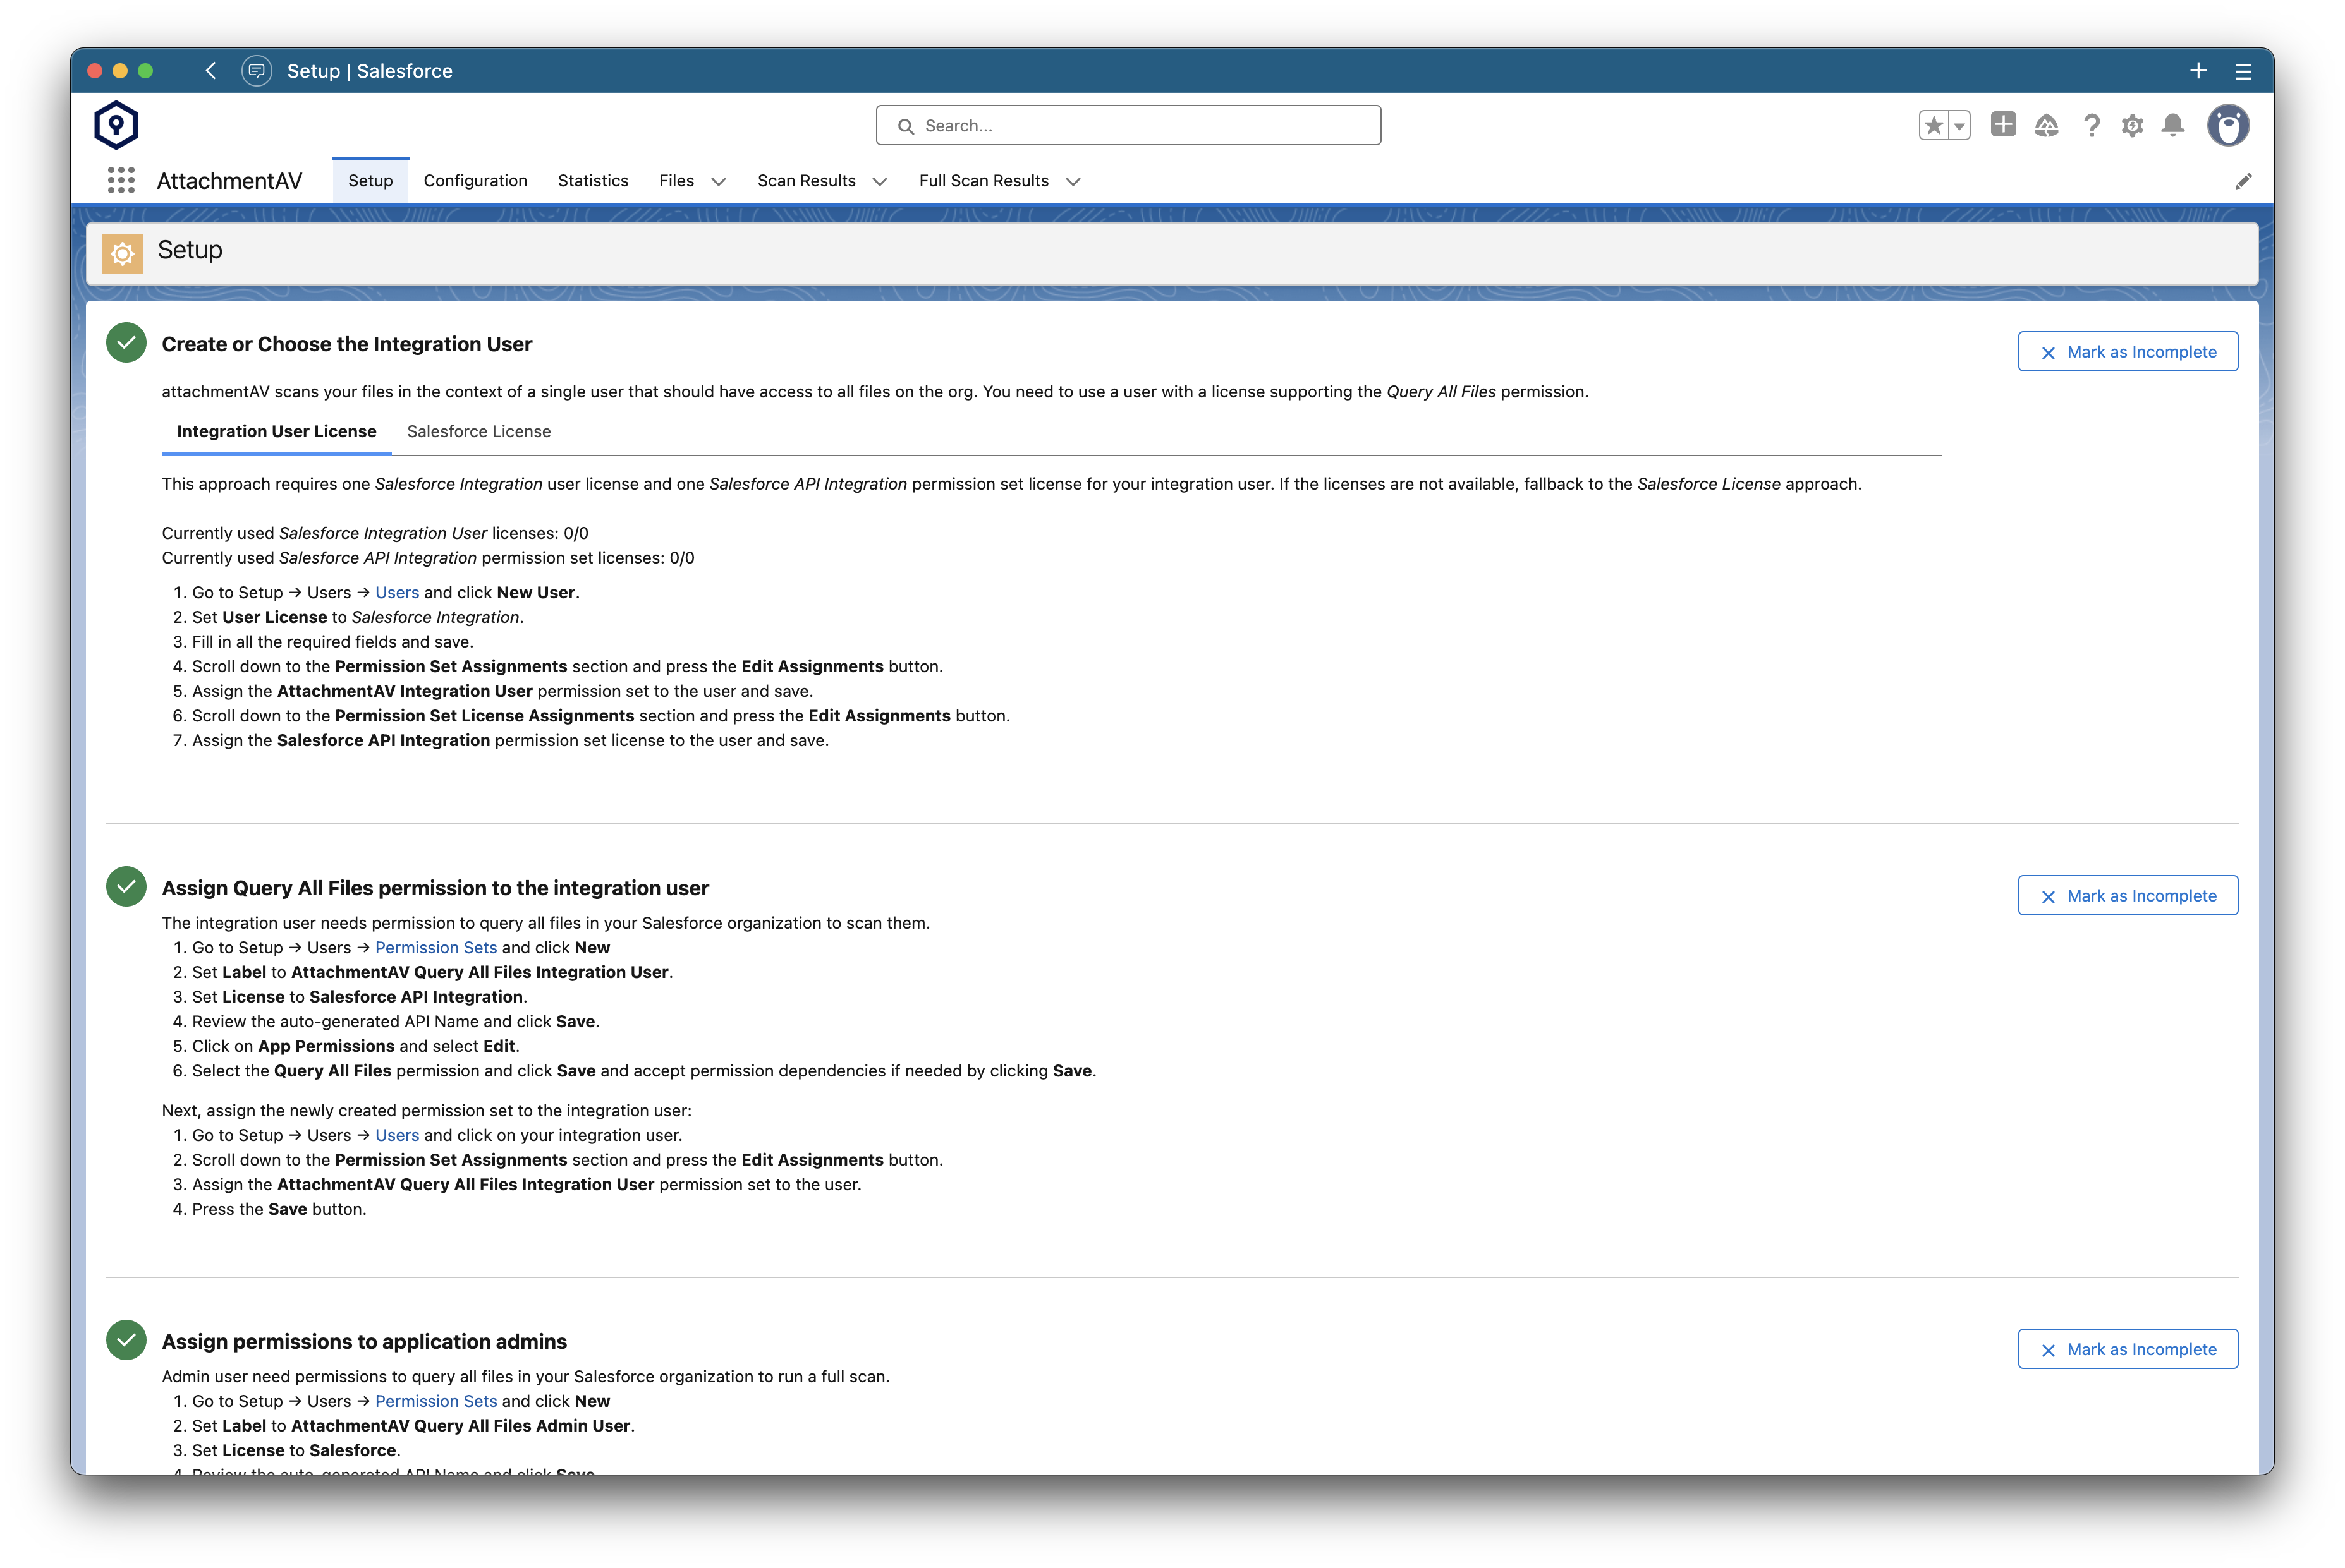Open the Trailhead guidance center icon
The width and height of the screenshot is (2345, 1568).
click(2046, 125)
